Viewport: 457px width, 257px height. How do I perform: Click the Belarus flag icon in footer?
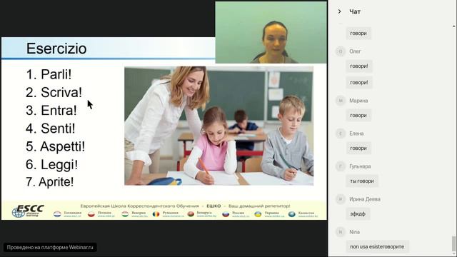pyautogui.click(x=191, y=214)
